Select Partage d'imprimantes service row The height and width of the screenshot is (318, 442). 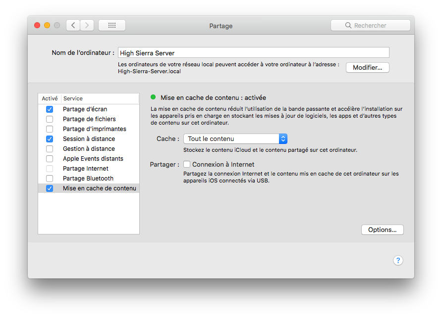coord(94,129)
